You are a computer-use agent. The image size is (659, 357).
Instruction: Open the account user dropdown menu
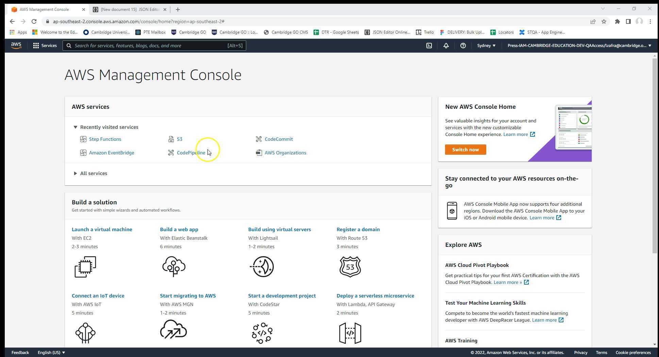tap(579, 46)
